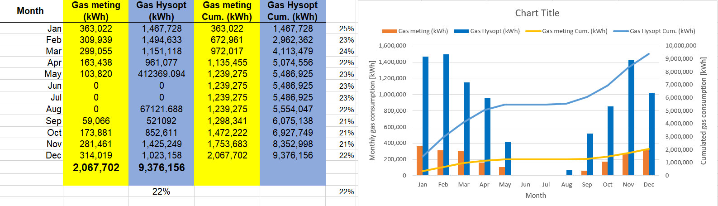718x206 pixels.
Task: Click the 22% cell below Gas Hysopt column
Action: point(162,192)
